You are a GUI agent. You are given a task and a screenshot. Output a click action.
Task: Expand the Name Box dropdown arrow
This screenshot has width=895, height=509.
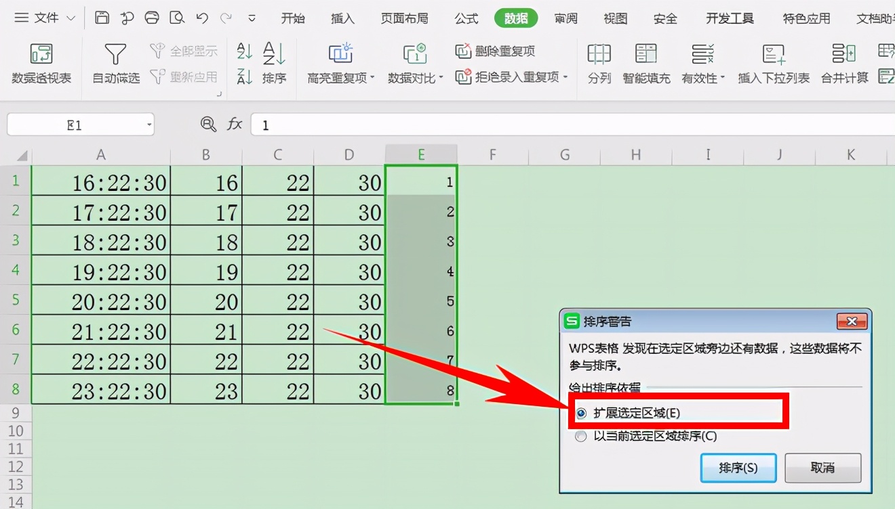click(x=149, y=126)
